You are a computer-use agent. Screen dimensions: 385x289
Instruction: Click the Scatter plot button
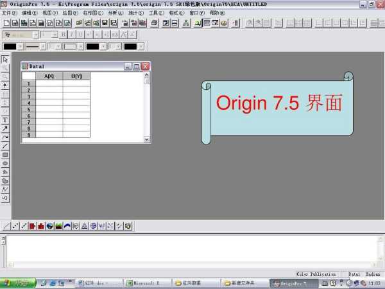click(15, 226)
